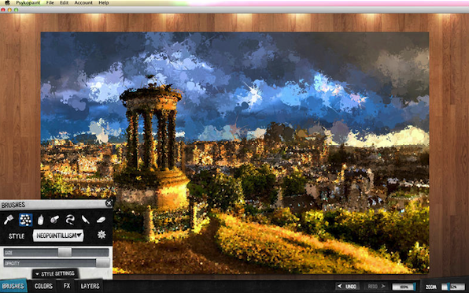Image resolution: width=469 pixels, height=293 pixels.
Task: Switch to the Brushes tab
Action: click(x=13, y=286)
